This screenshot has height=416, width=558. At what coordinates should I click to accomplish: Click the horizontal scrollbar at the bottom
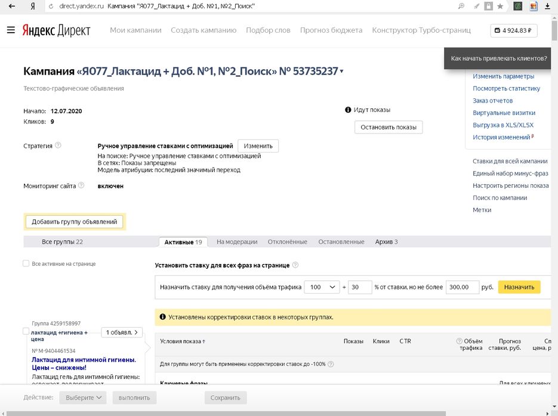point(226,414)
